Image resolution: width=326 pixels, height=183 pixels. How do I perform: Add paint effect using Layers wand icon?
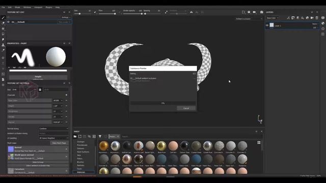tap(288, 18)
